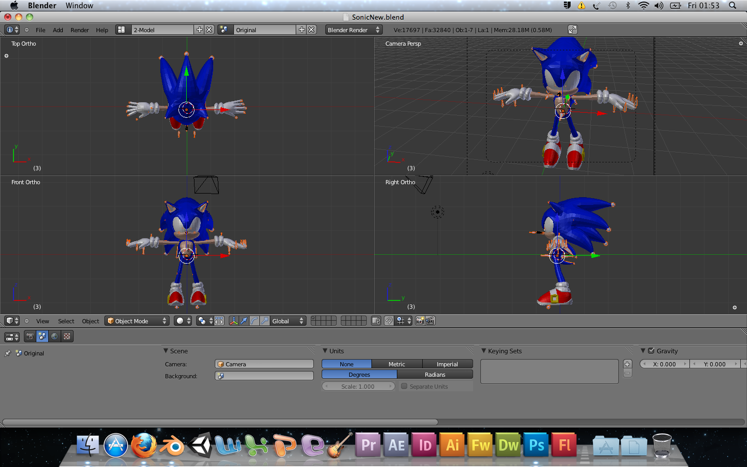Image resolution: width=747 pixels, height=467 pixels.
Task: Click the editor type selector cube icon
Action: [x=9, y=321]
